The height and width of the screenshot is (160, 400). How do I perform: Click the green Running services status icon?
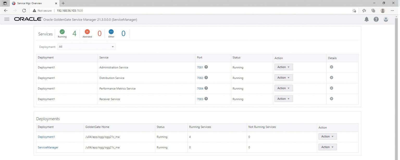pos(62,32)
